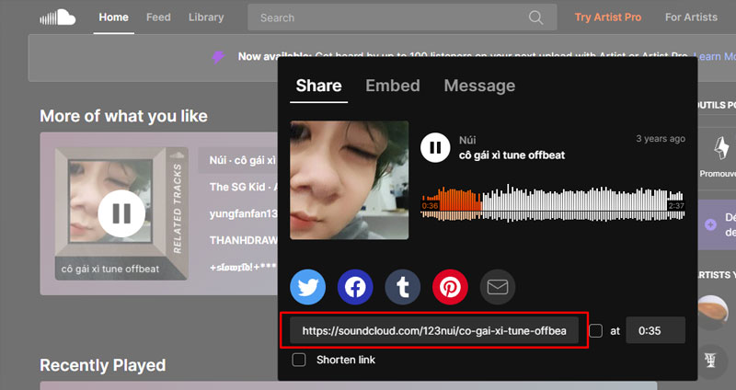Click the Search input field
The height and width of the screenshot is (390, 736).
(x=402, y=17)
